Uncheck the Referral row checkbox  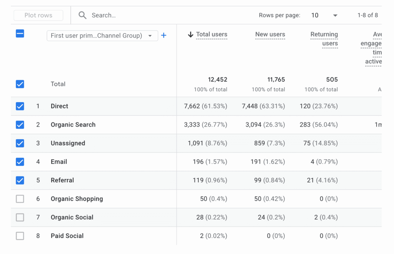tap(20, 180)
